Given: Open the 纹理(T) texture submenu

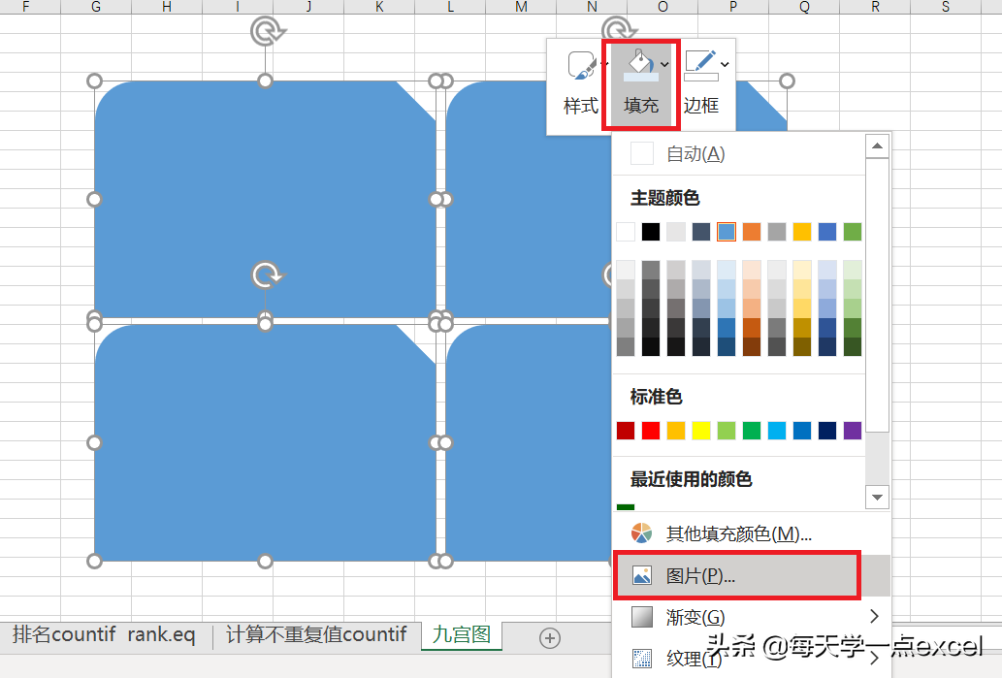Looking at the screenshot, I should point(751,658).
